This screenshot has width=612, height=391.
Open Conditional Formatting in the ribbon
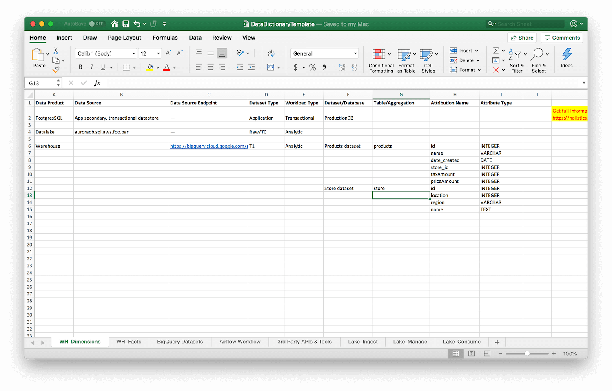381,60
